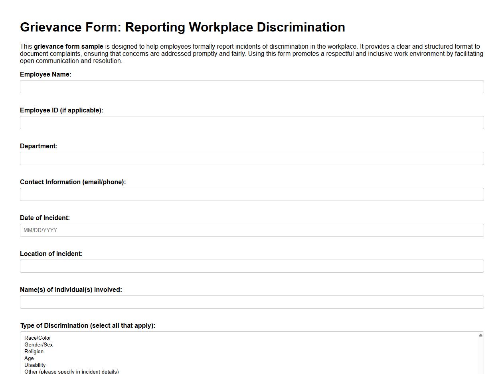This screenshot has width=504, height=374.
Task: Select Age in the type list
Action: click(29, 358)
